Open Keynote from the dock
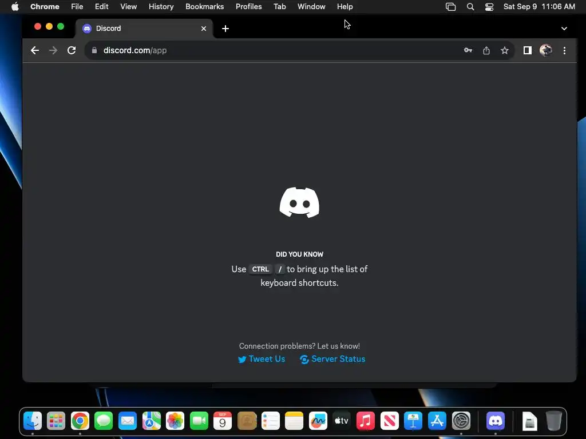The height and width of the screenshot is (439, 586). click(413, 421)
